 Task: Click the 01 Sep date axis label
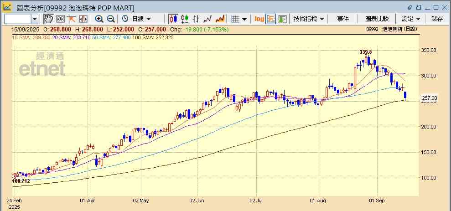coord(378,201)
